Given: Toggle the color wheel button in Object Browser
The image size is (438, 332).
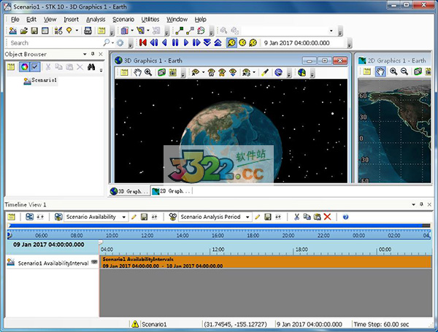Looking at the screenshot, I should (x=23, y=67).
